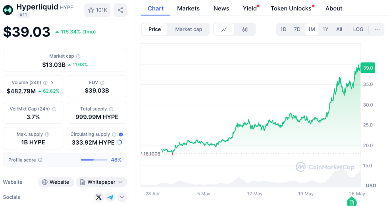Click the circulating supply verified badge
This screenshot has height=206, width=389.
click(121, 134)
